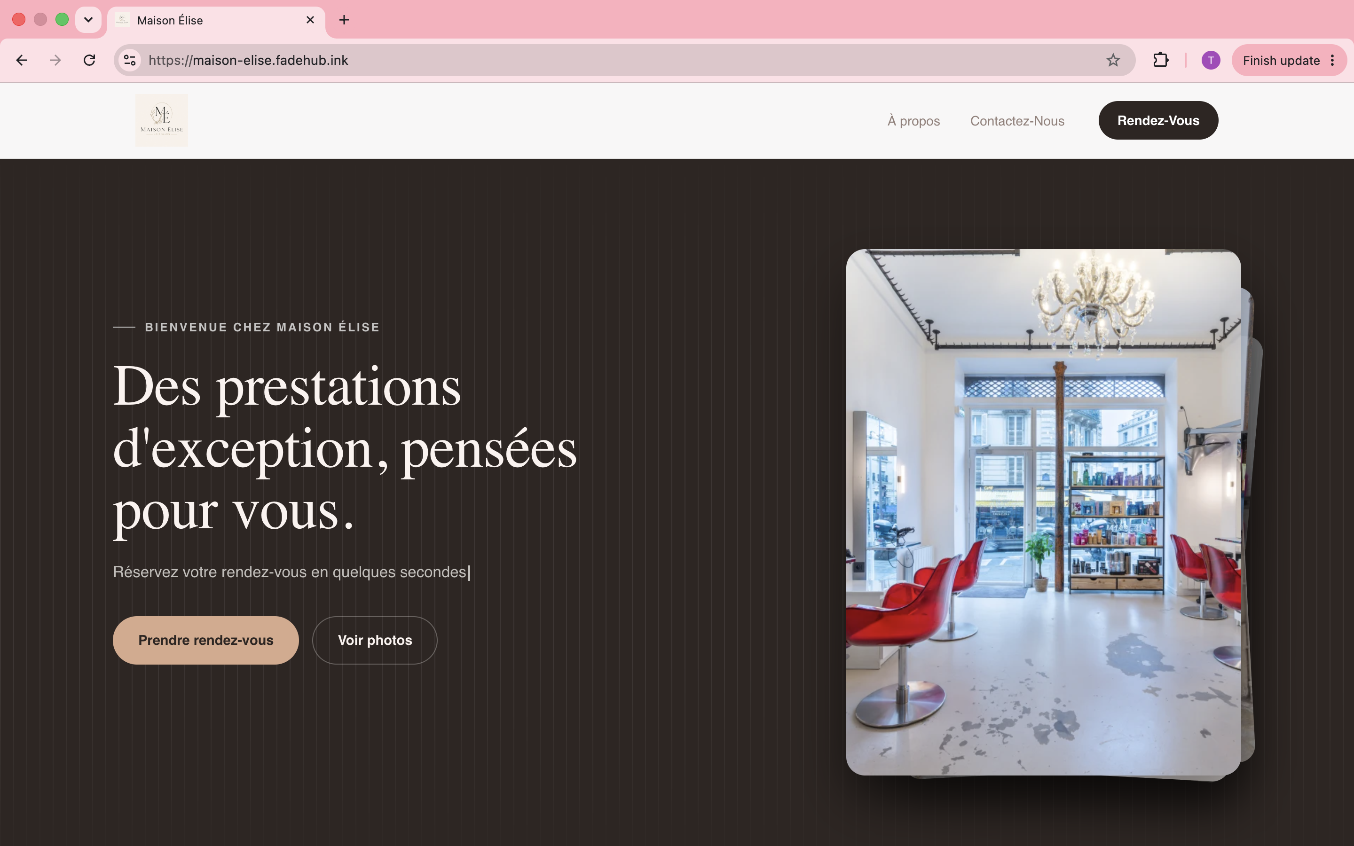This screenshot has height=846, width=1354.
Task: Click the green fullscreen window button
Action: pos(62,20)
